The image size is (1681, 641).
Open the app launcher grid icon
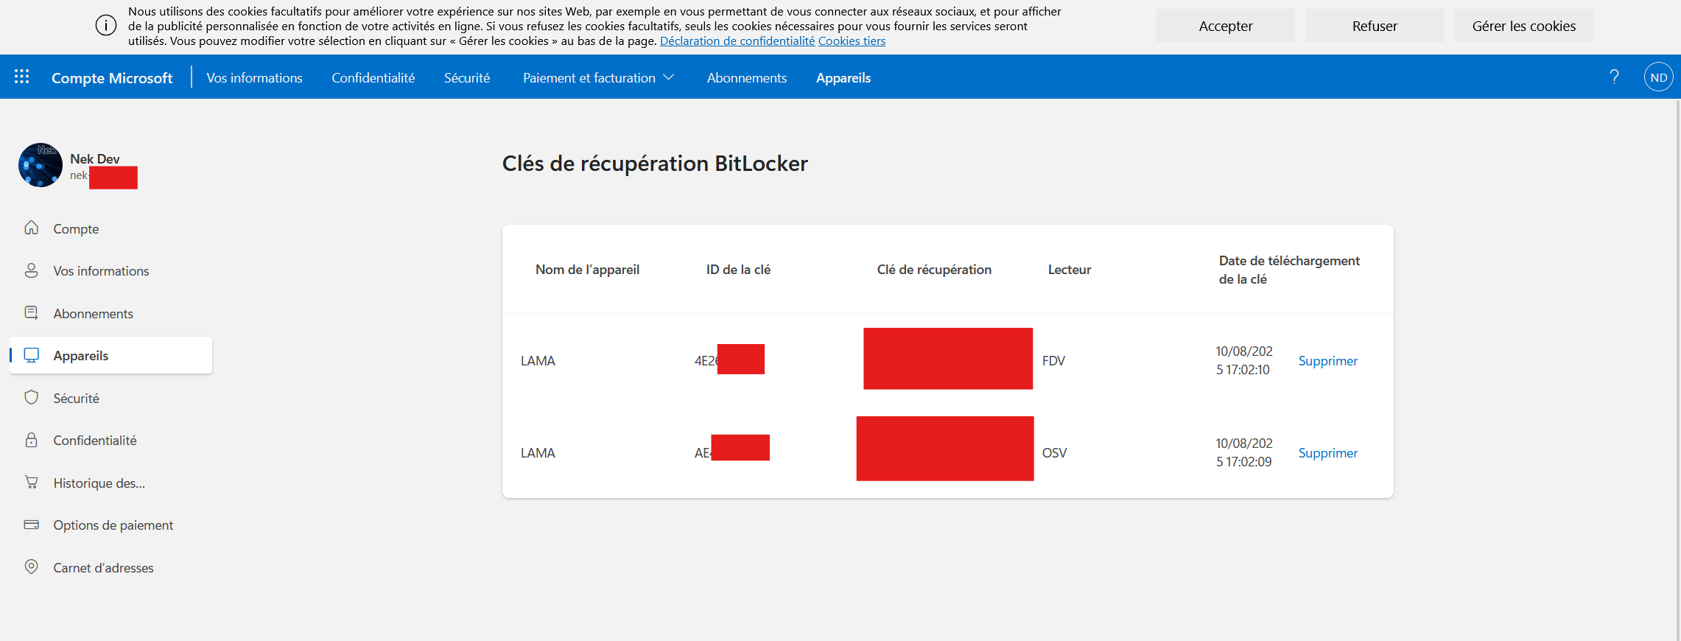coord(22,77)
